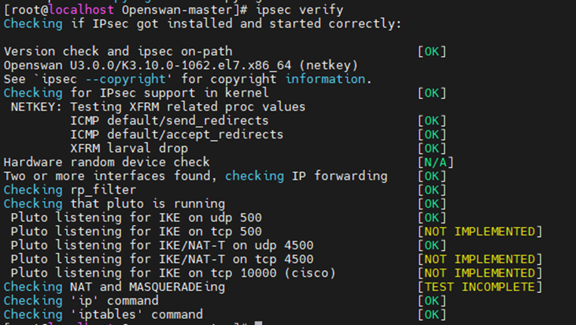Viewport: 576px width, 325px height.
Task: Click the N/A status value
Action: [435, 162]
